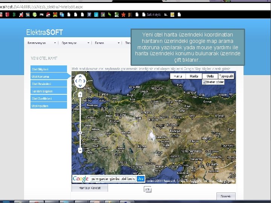Click the map pan control arrows
Screen dimensions: 271x203
click(x=80, y=81)
